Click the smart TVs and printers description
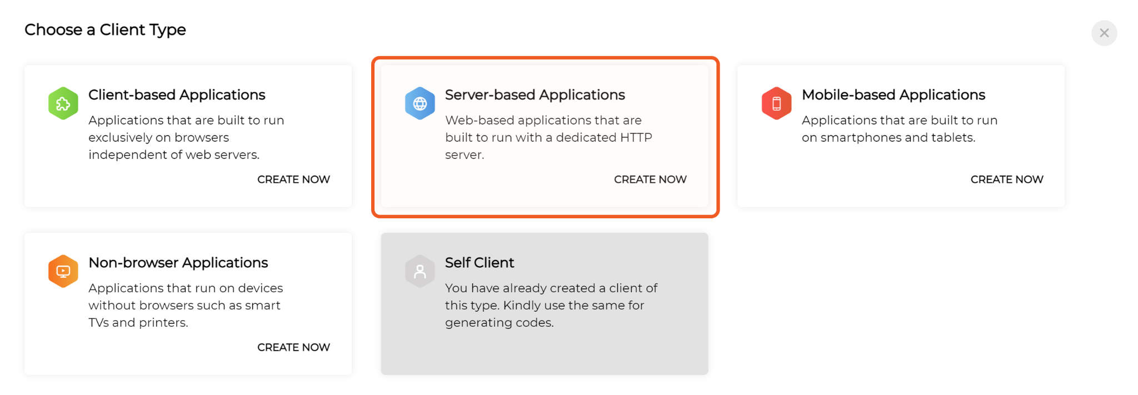The width and height of the screenshot is (1138, 395). tap(185, 305)
